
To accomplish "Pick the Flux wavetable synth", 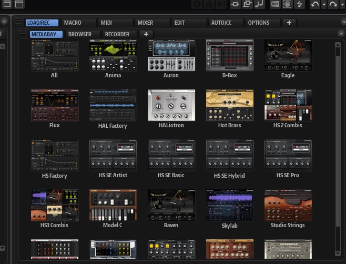I will point(55,105).
